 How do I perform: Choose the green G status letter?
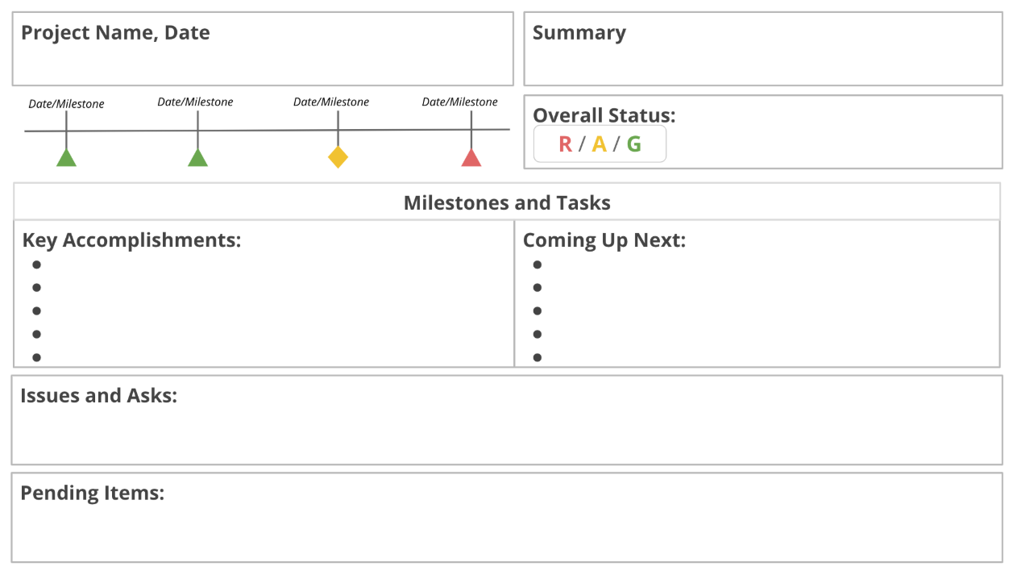pyautogui.click(x=634, y=144)
